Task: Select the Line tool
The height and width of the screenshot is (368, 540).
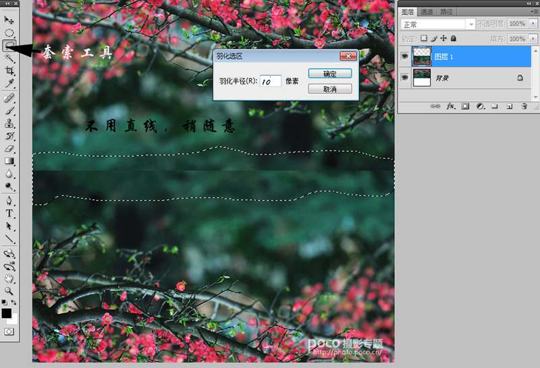Action: (9, 239)
